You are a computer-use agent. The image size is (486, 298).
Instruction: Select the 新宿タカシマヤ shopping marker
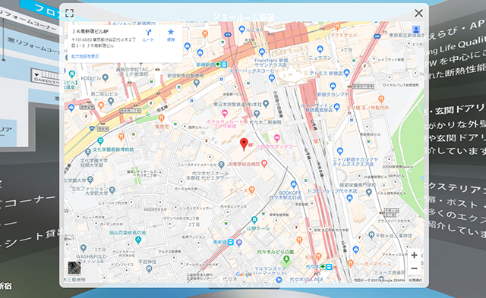pyautogui.click(x=333, y=86)
